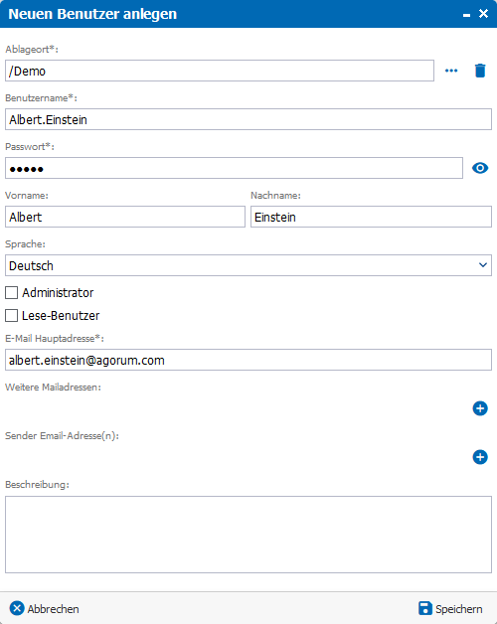Add another address under Weitere Mailadressen
The height and width of the screenshot is (624, 497).
tap(480, 408)
